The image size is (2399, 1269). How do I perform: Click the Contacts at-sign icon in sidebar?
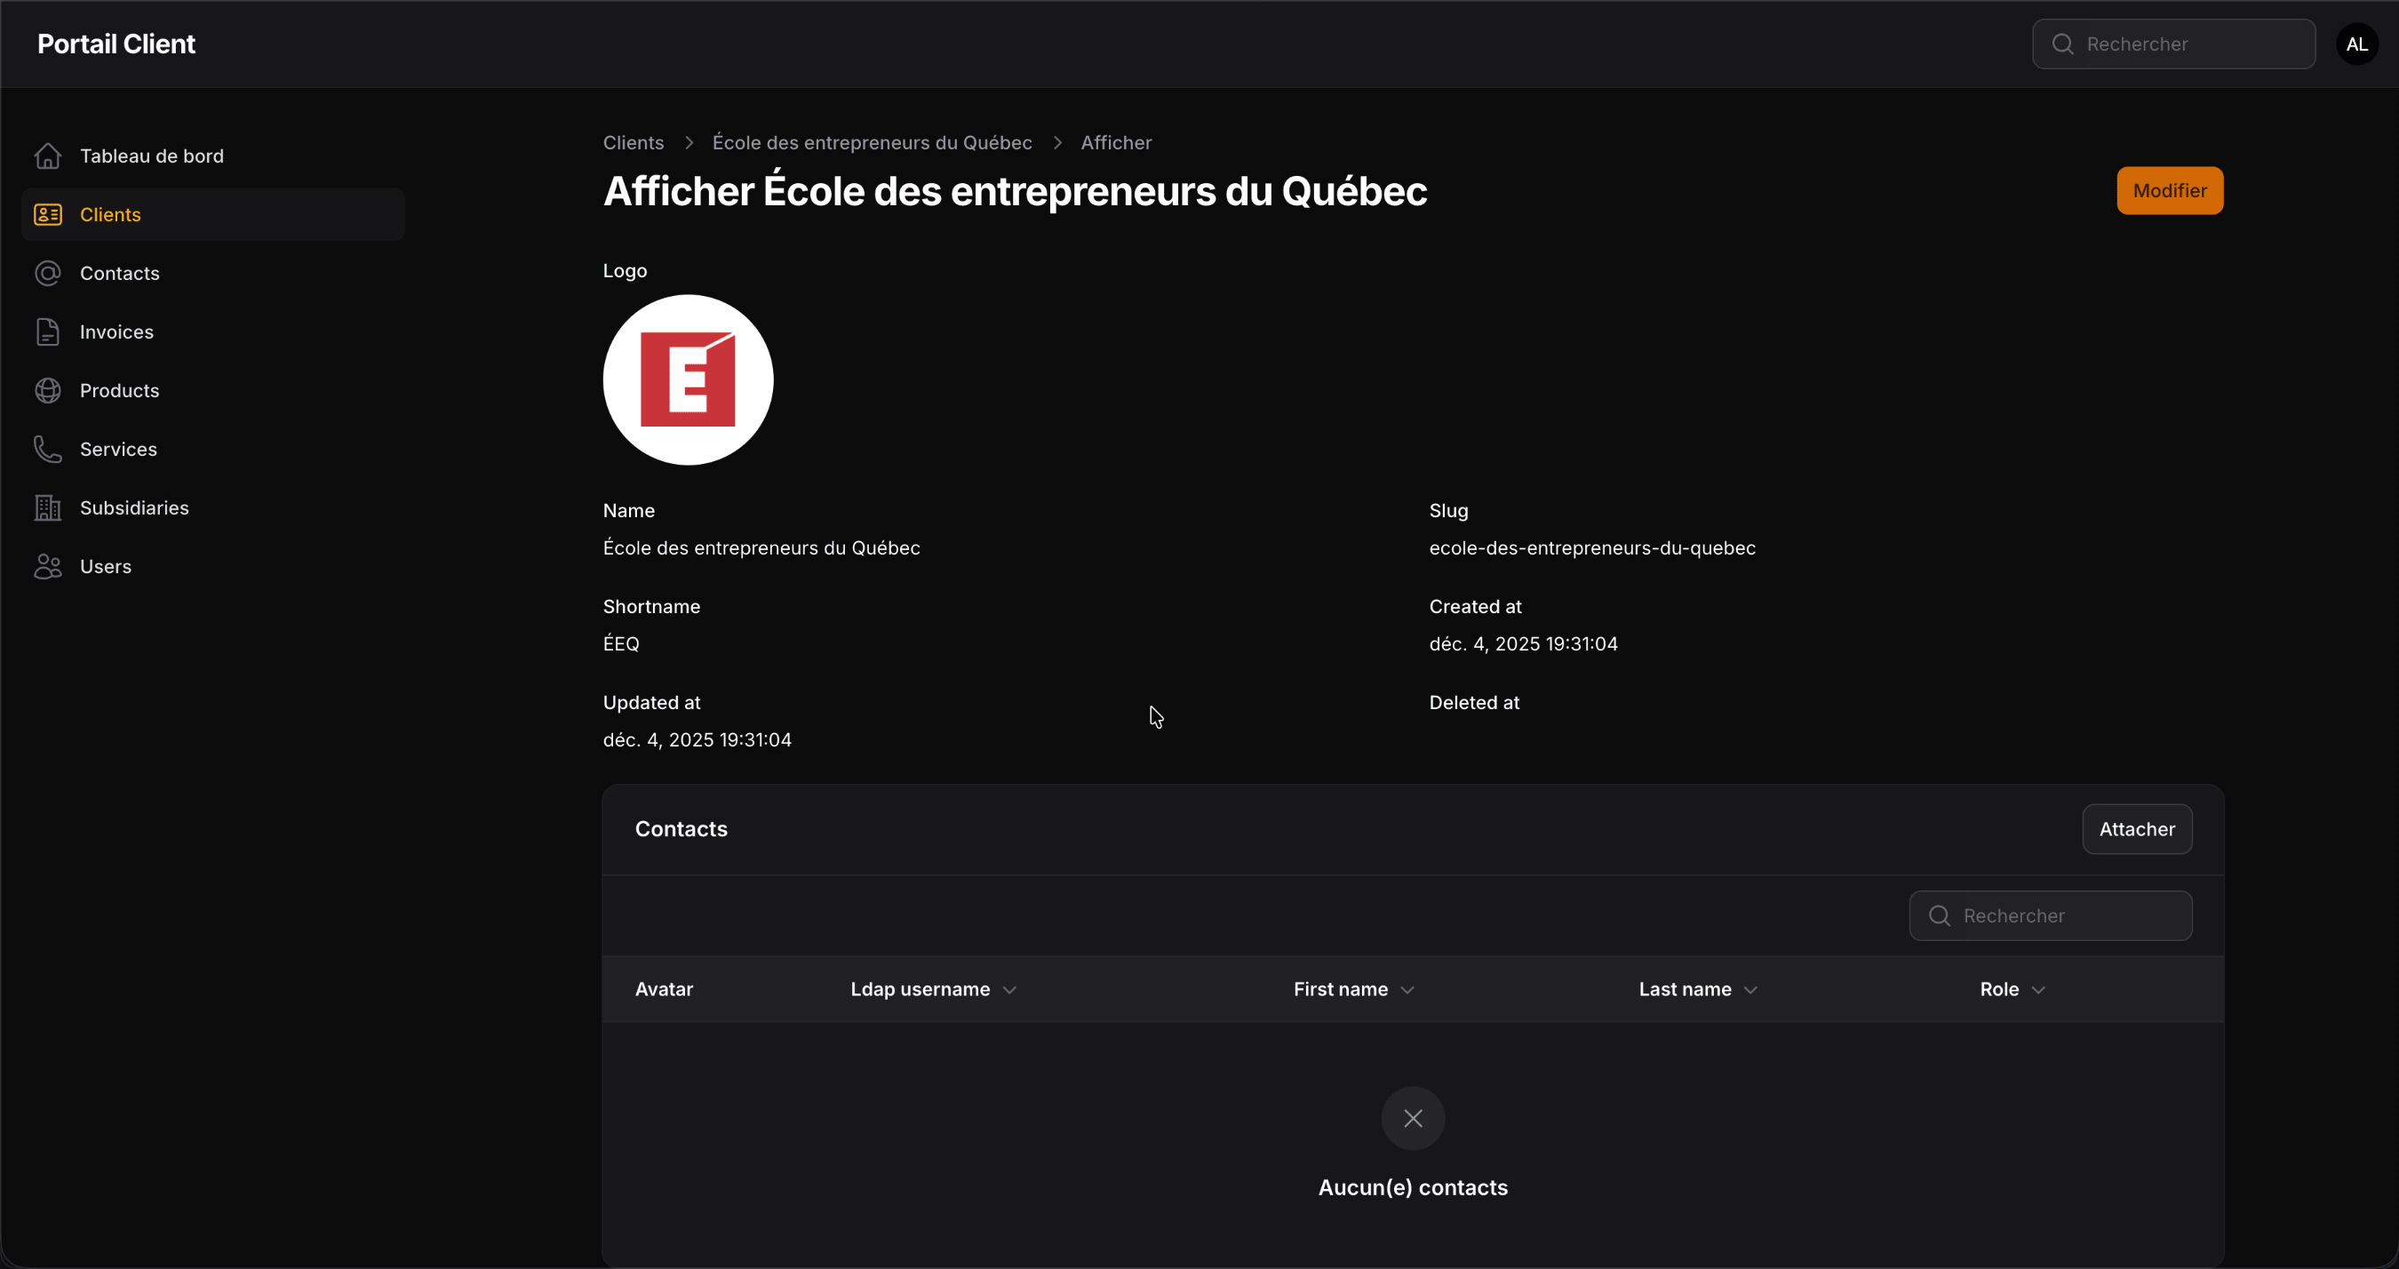click(47, 273)
